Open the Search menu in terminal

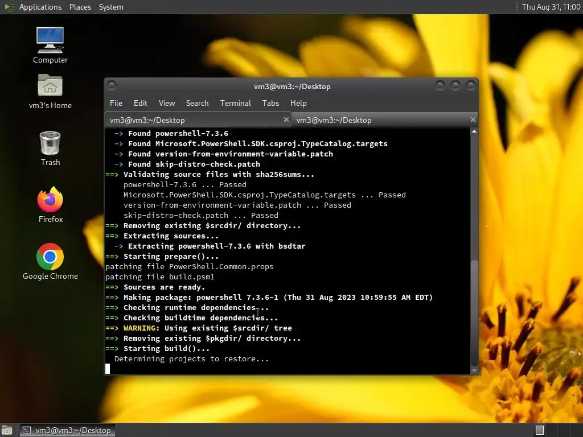[x=197, y=104]
